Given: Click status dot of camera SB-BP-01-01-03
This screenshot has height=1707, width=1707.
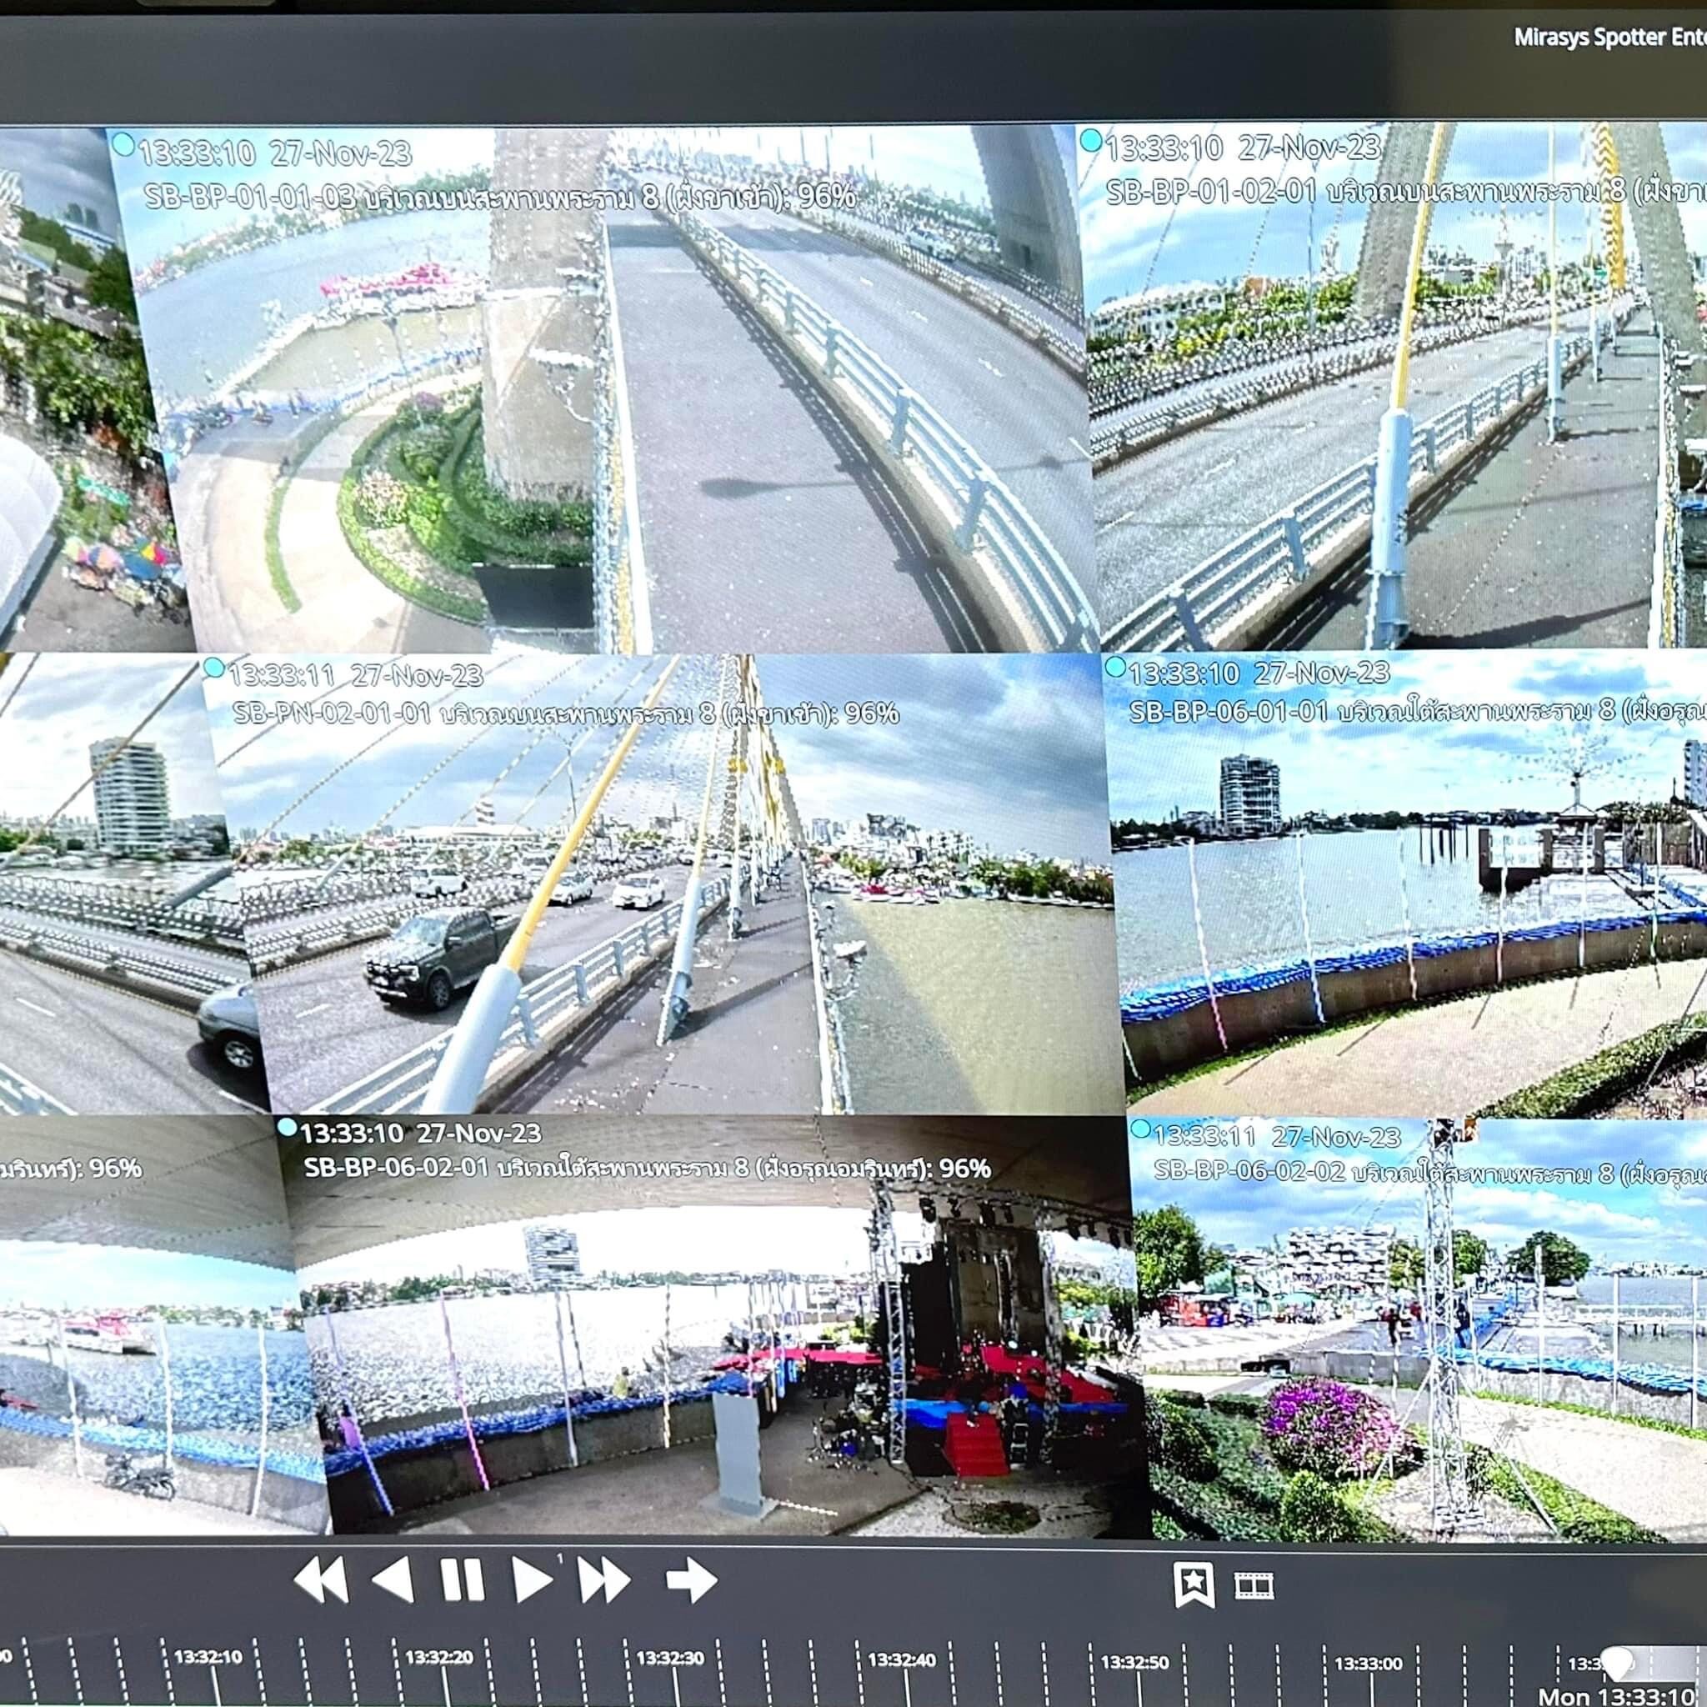Looking at the screenshot, I should (x=123, y=144).
